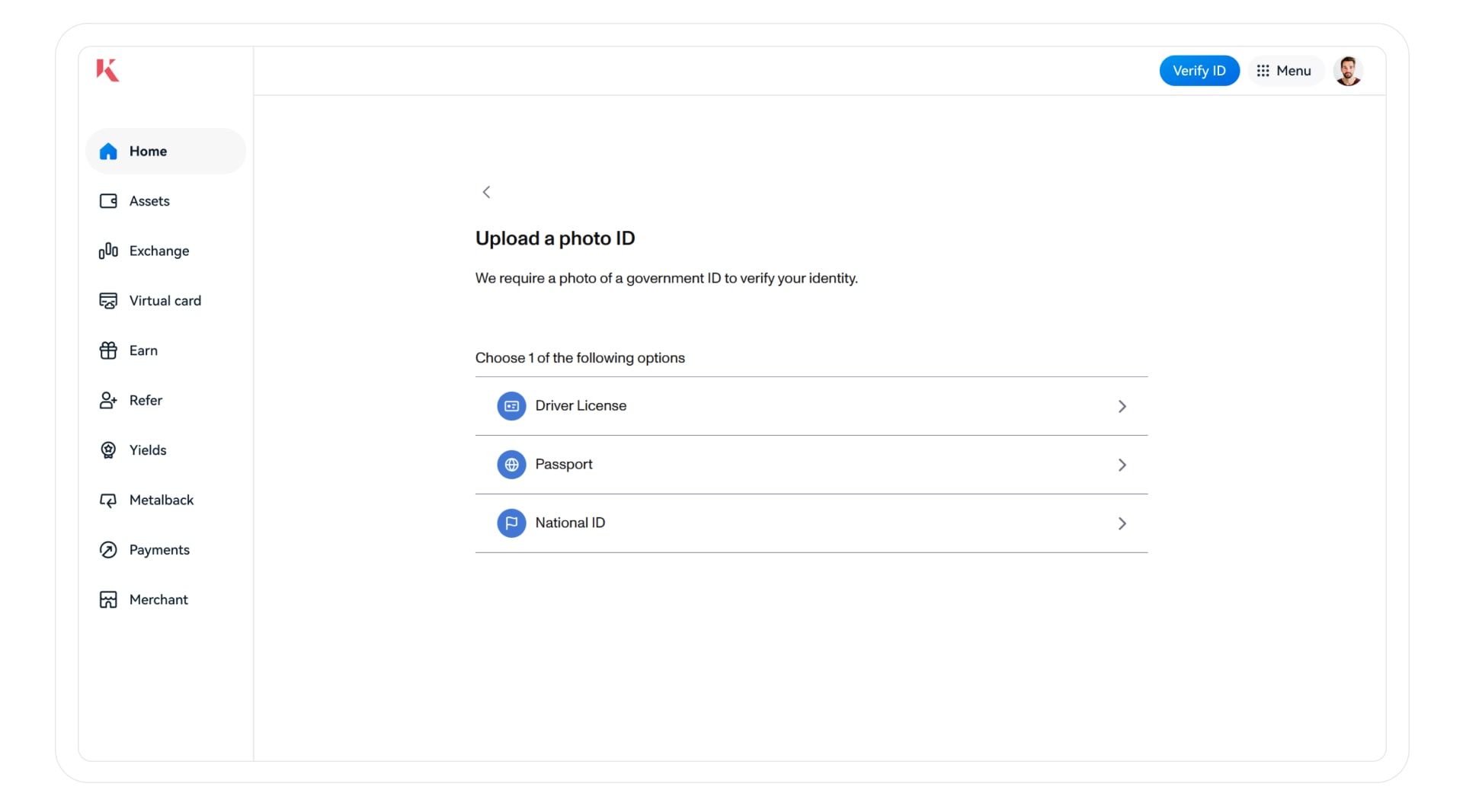Click the Yields badge icon
This screenshot has width=1463, height=806.
click(108, 450)
